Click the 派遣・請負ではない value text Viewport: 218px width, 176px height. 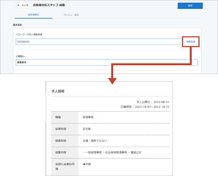coord(95,141)
